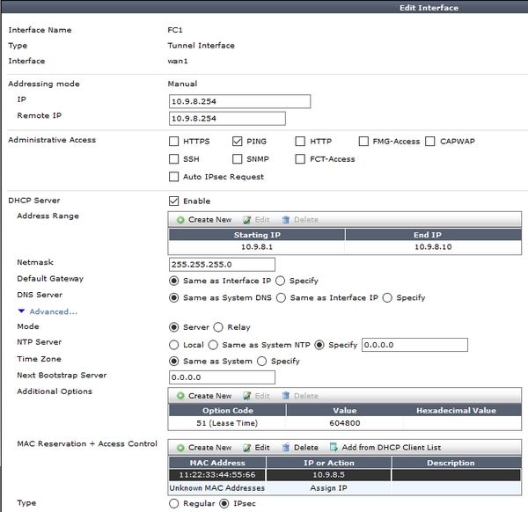Select the Unknown MAC Addresses row

(x=345, y=488)
